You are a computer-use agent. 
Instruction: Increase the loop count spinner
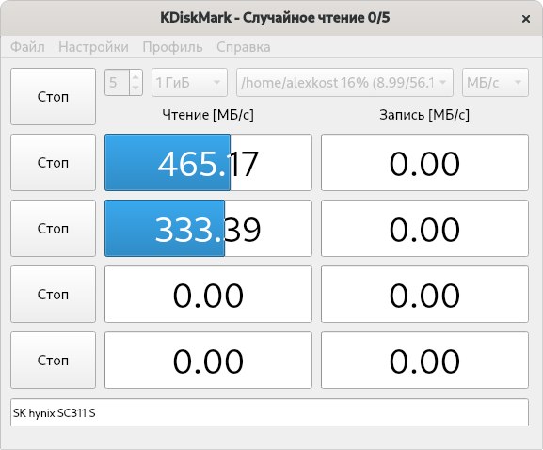136,76
